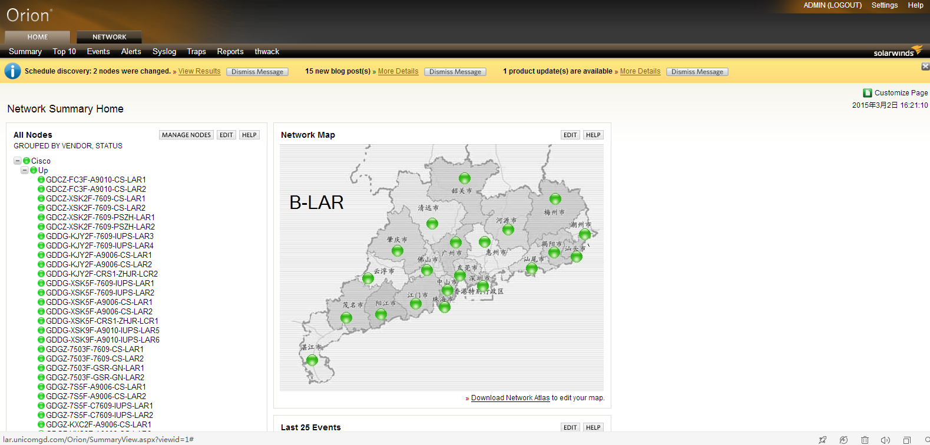This screenshot has width=930, height=445.
Task: Collapse the Cisco vendor group
Action: [18, 161]
